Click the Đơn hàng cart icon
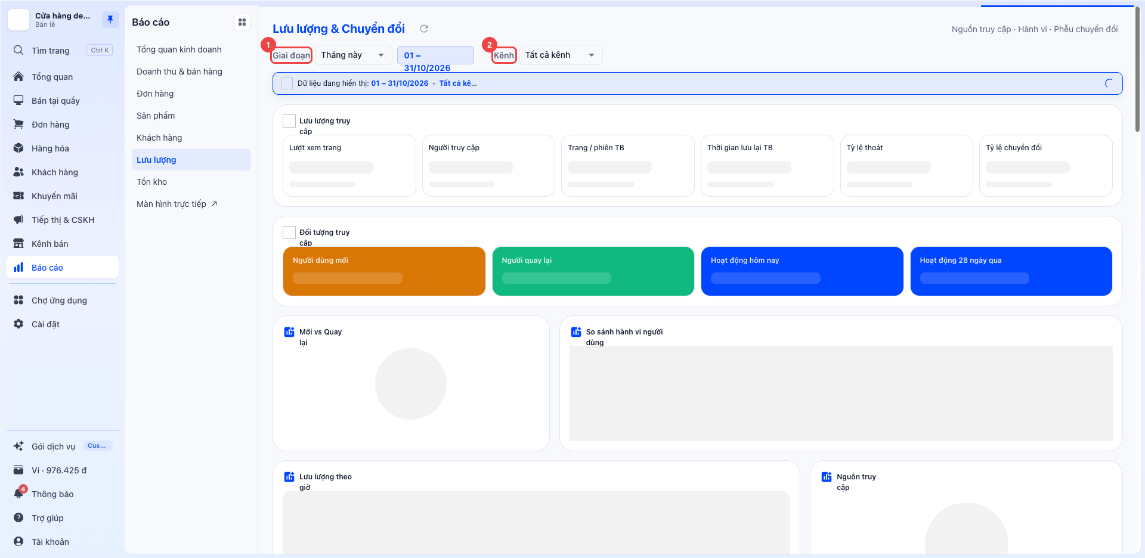 click(x=18, y=124)
